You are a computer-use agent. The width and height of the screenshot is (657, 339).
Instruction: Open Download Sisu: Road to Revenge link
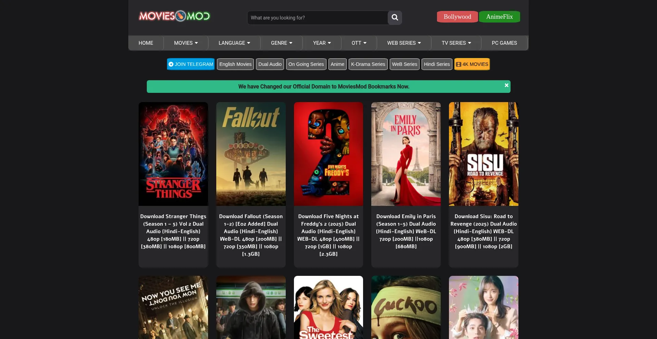pos(484,231)
